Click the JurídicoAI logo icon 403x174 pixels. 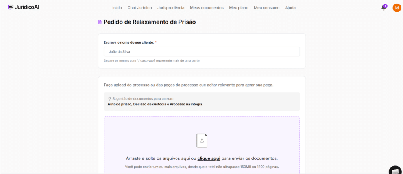coord(11,7)
